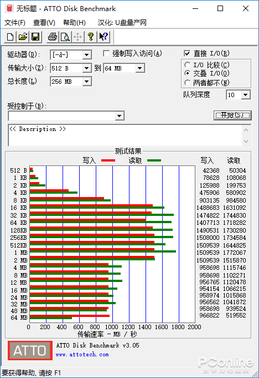The width and height of the screenshot is (259, 378).
Task: Click the 256KB row label in the chart
Action: click(18, 238)
